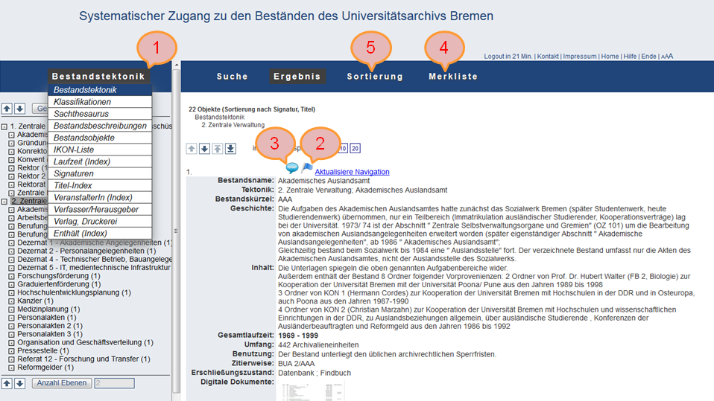Jump to last result with the bottom-bar arrow
Viewport: 714px width, 401px height.
tap(231, 149)
